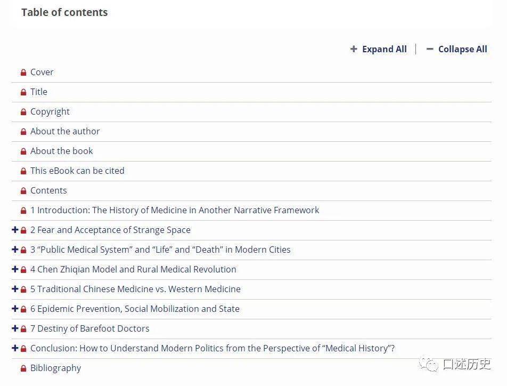Expand chapter 7 Destiny of Barefoot Doctors
This screenshot has height=386, width=507.
click(x=15, y=328)
